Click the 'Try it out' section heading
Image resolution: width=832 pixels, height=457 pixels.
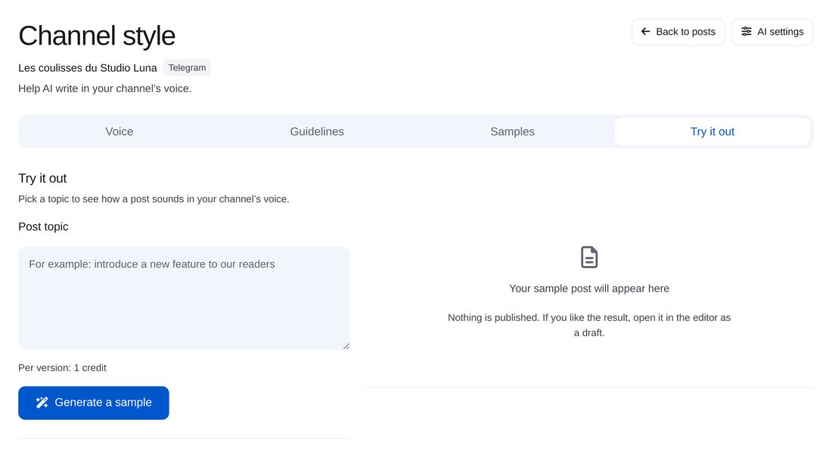(42, 178)
